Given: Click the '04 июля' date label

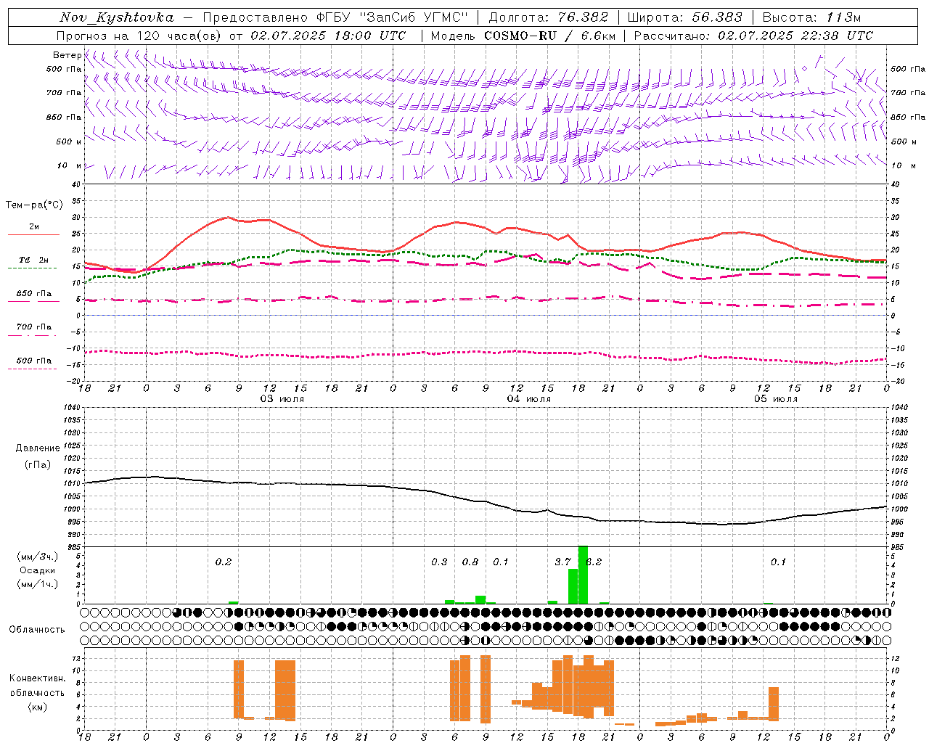Looking at the screenshot, I should pos(529,399).
